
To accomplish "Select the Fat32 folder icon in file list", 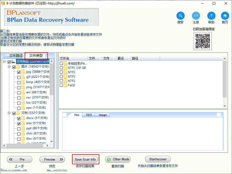I will point(65,85).
